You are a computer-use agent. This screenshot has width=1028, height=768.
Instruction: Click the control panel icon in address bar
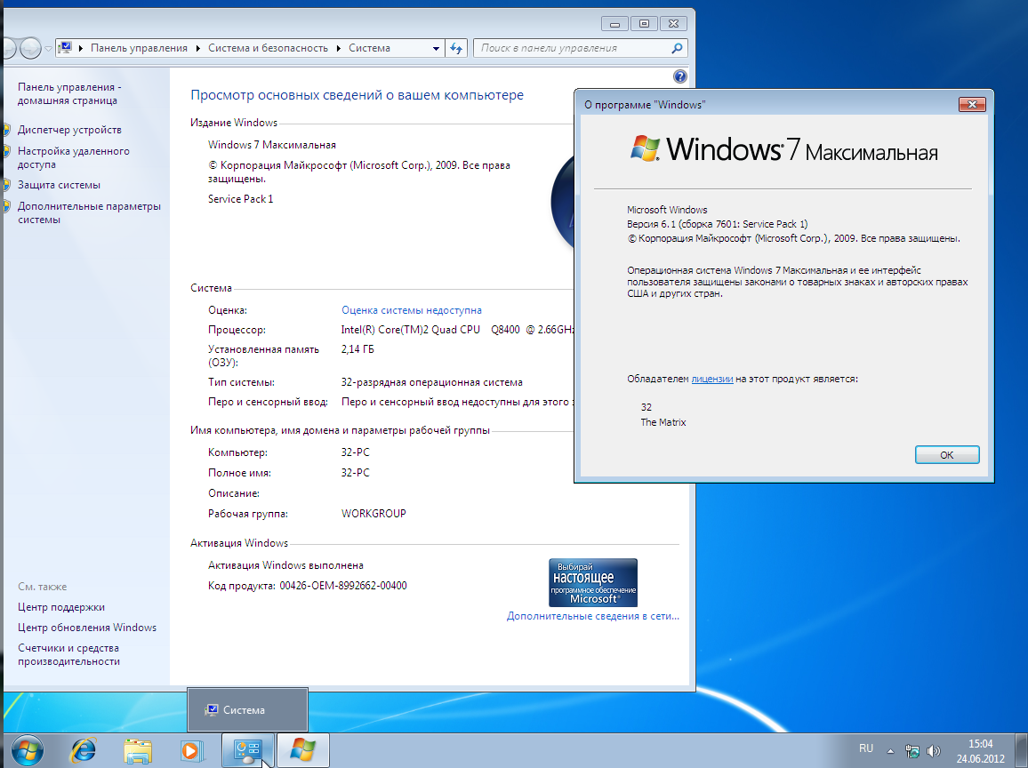[x=65, y=48]
